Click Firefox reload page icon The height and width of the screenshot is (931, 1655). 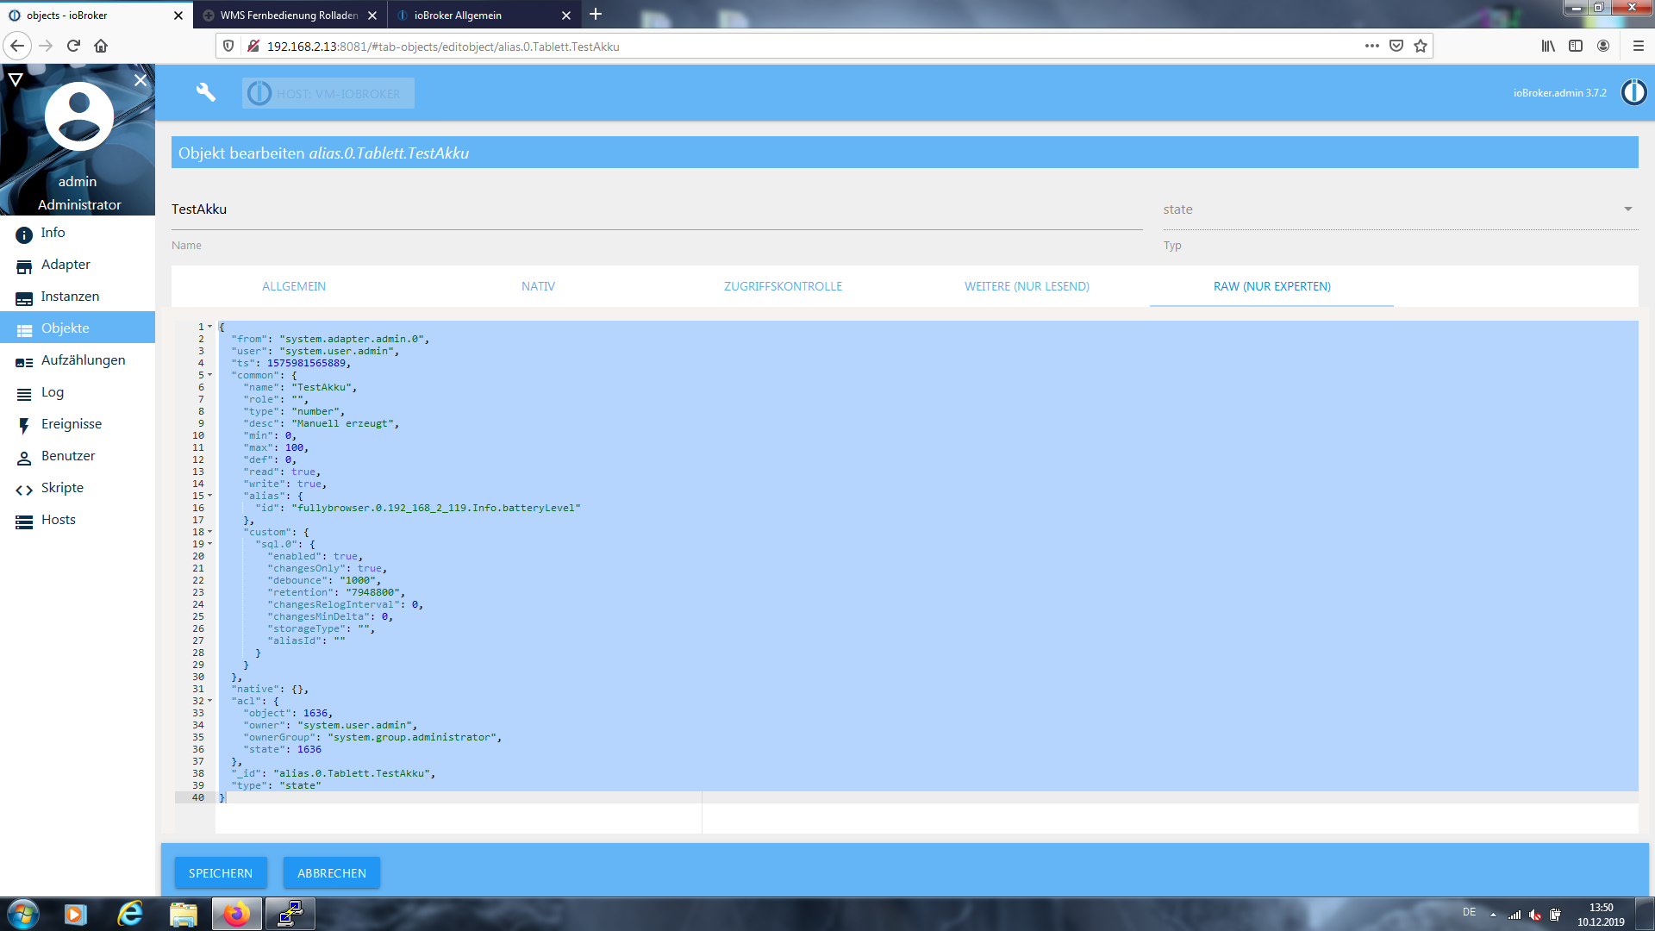pos(73,46)
